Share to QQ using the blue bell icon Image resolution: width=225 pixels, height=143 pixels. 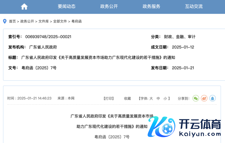[x=213, y=98]
